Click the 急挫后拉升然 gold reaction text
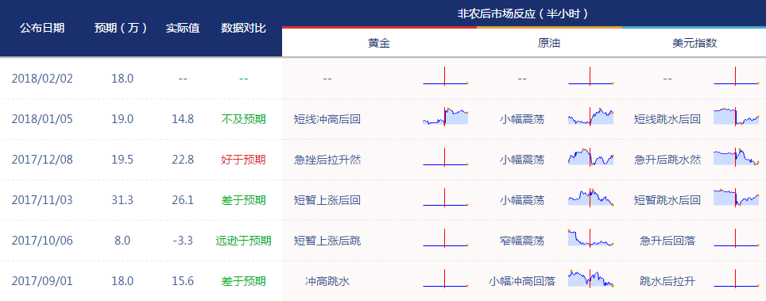 (327, 160)
